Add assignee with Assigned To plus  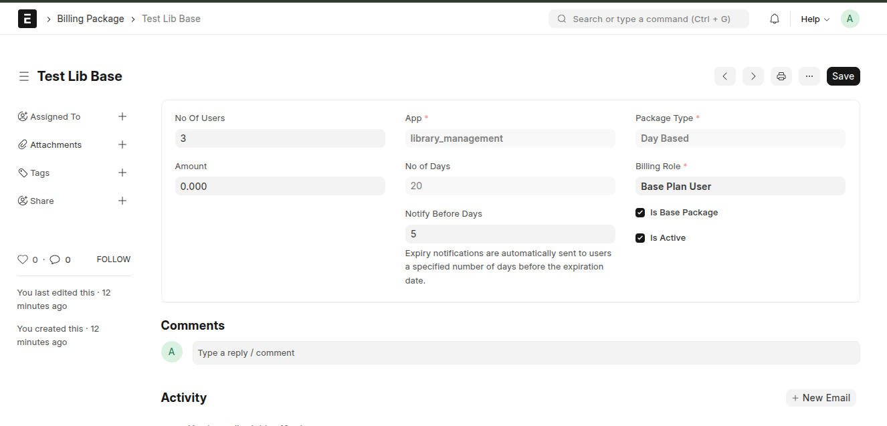pos(122,116)
